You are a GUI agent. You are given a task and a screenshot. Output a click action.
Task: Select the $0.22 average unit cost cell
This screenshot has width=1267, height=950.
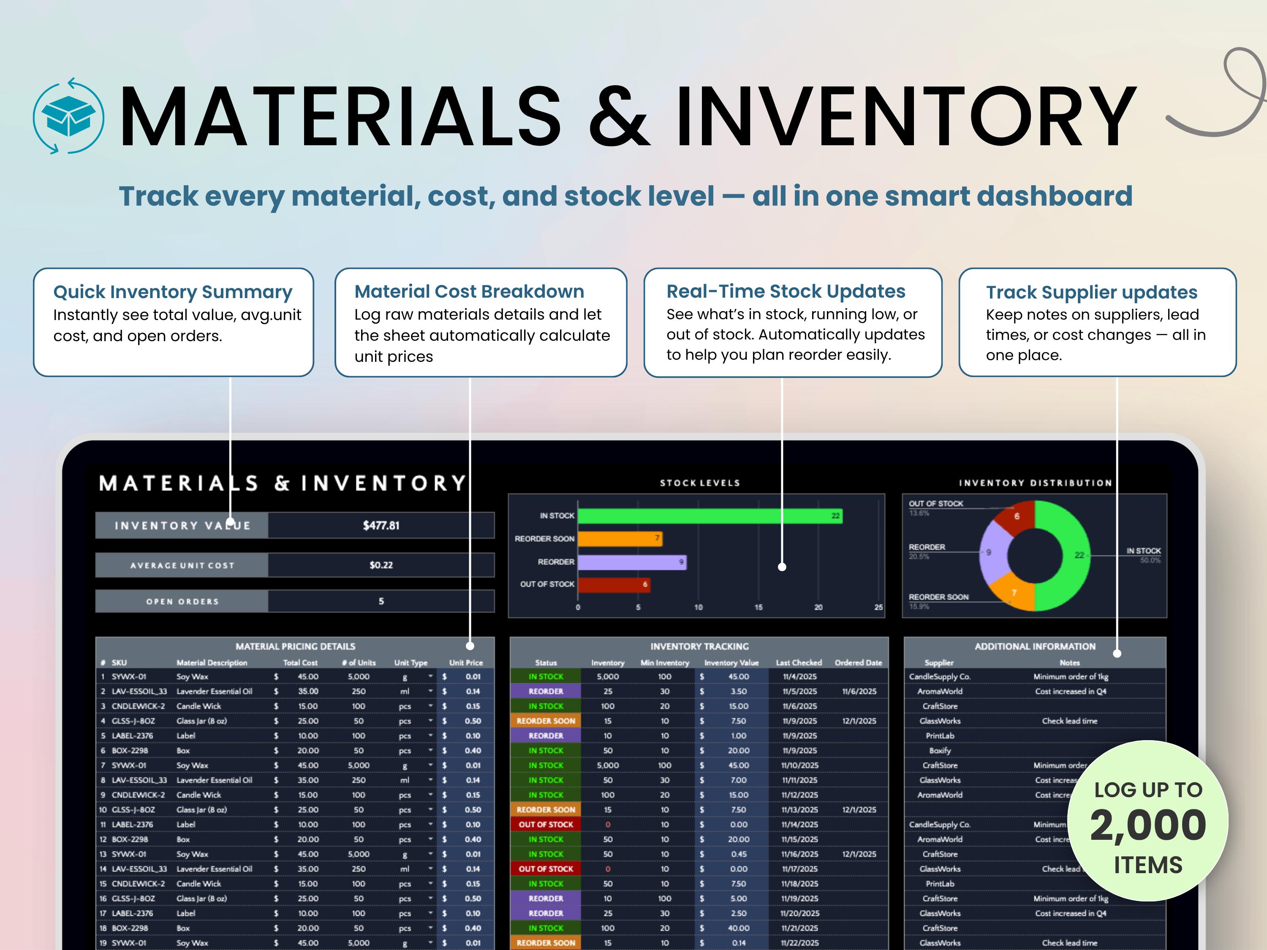click(x=381, y=565)
